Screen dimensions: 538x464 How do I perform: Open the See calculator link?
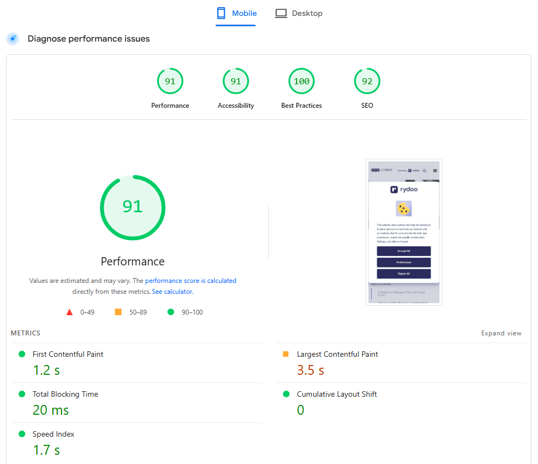point(172,291)
